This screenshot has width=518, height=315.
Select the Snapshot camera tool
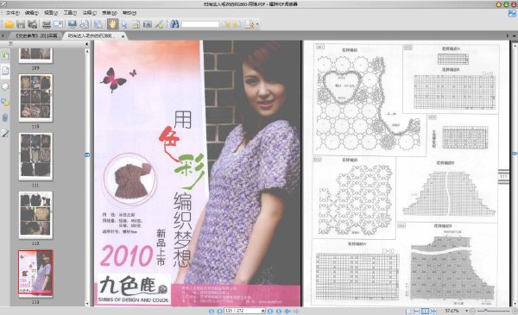coord(148,24)
